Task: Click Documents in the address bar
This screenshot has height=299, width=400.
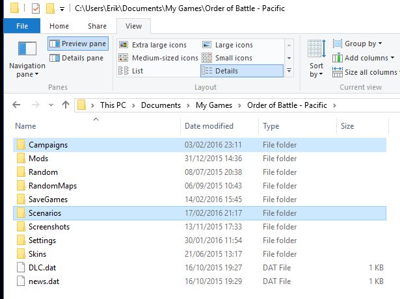Action: (161, 105)
